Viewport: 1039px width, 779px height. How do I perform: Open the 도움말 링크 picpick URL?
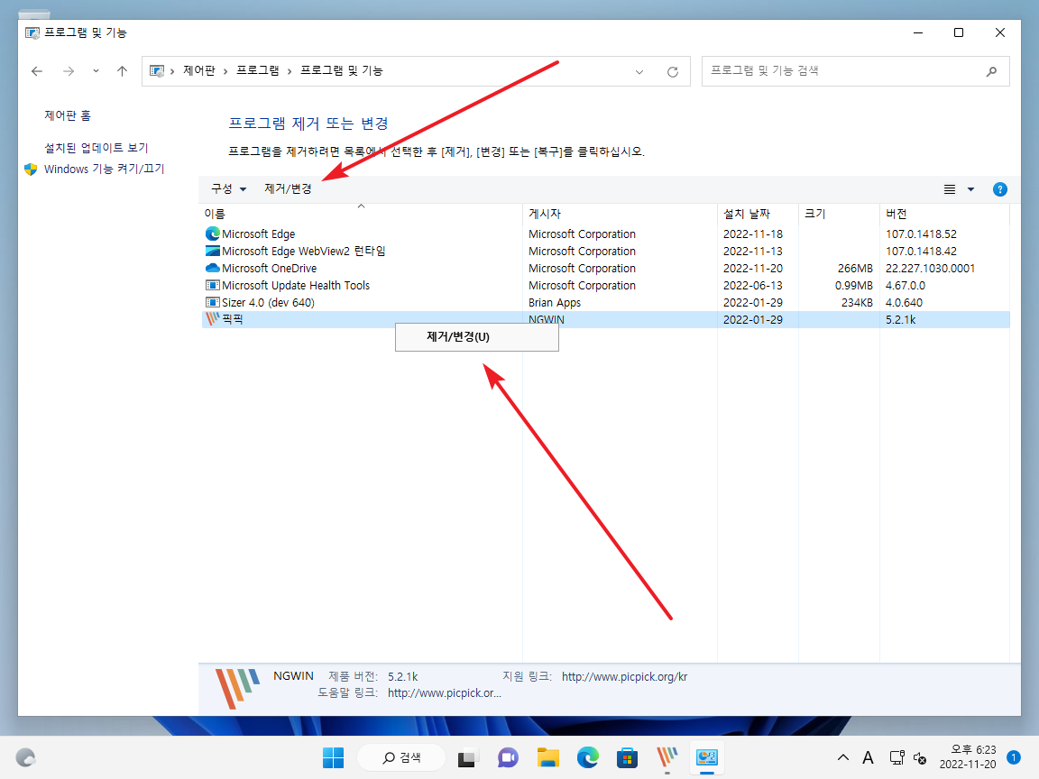click(x=445, y=692)
